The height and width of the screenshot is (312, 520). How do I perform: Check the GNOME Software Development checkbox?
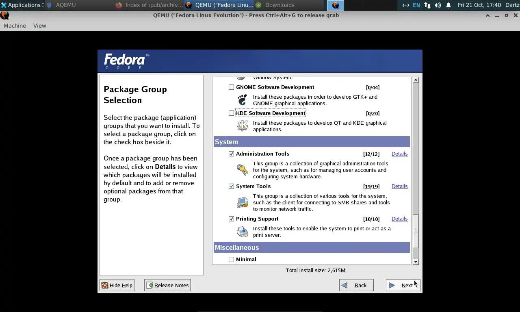click(x=231, y=87)
